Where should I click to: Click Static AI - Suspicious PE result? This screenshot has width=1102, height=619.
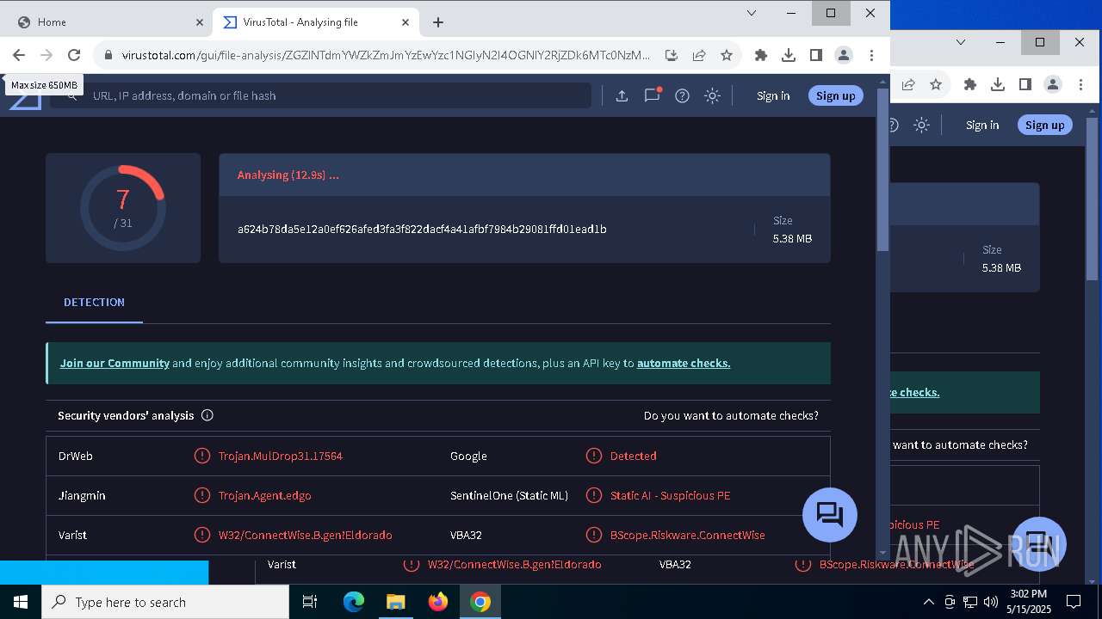point(670,495)
